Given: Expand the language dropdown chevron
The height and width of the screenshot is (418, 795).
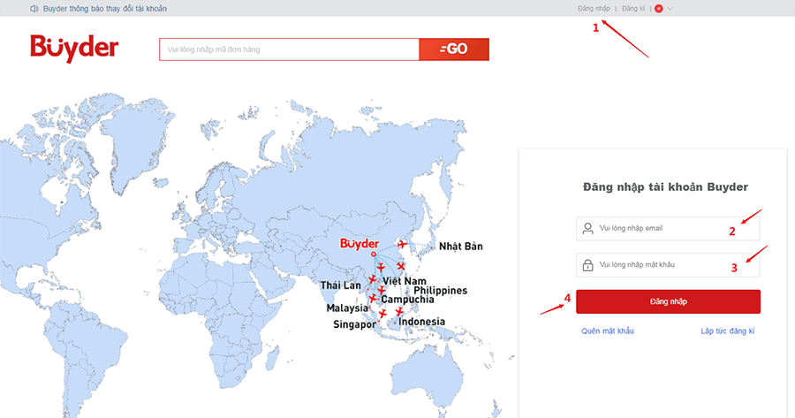Looking at the screenshot, I should point(670,9).
